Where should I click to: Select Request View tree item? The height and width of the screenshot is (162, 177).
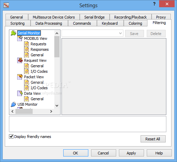tap(35, 60)
